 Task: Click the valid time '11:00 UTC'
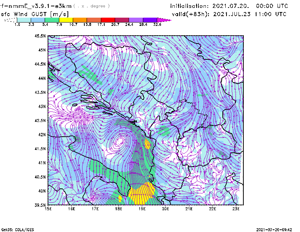tap(270, 14)
